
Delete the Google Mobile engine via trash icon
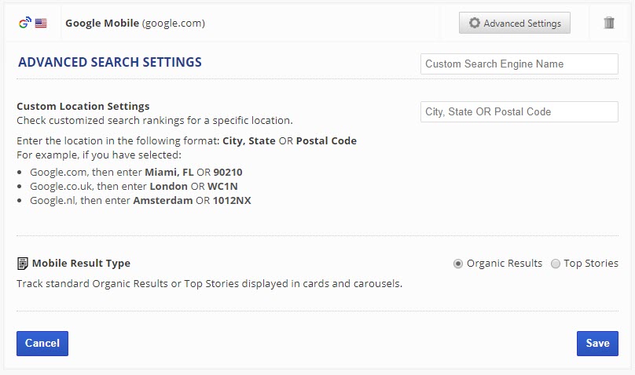609,23
